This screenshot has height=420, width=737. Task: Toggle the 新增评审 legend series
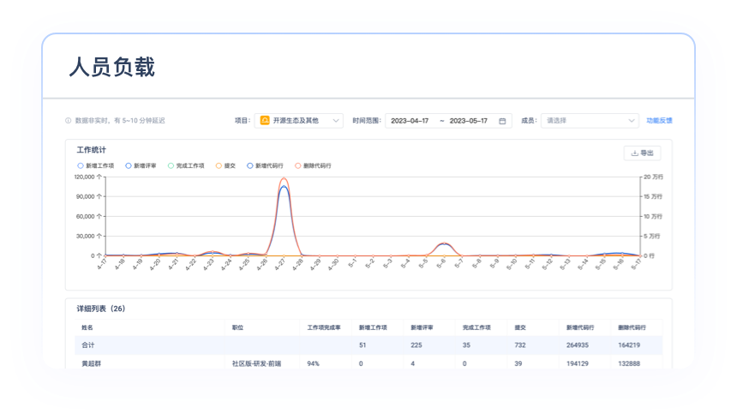(x=141, y=165)
